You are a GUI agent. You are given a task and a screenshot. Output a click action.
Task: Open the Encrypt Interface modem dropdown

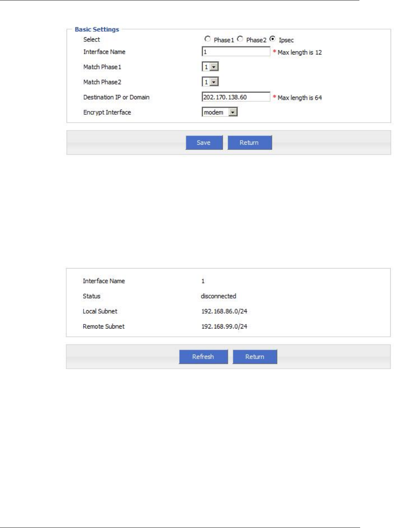[220, 112]
